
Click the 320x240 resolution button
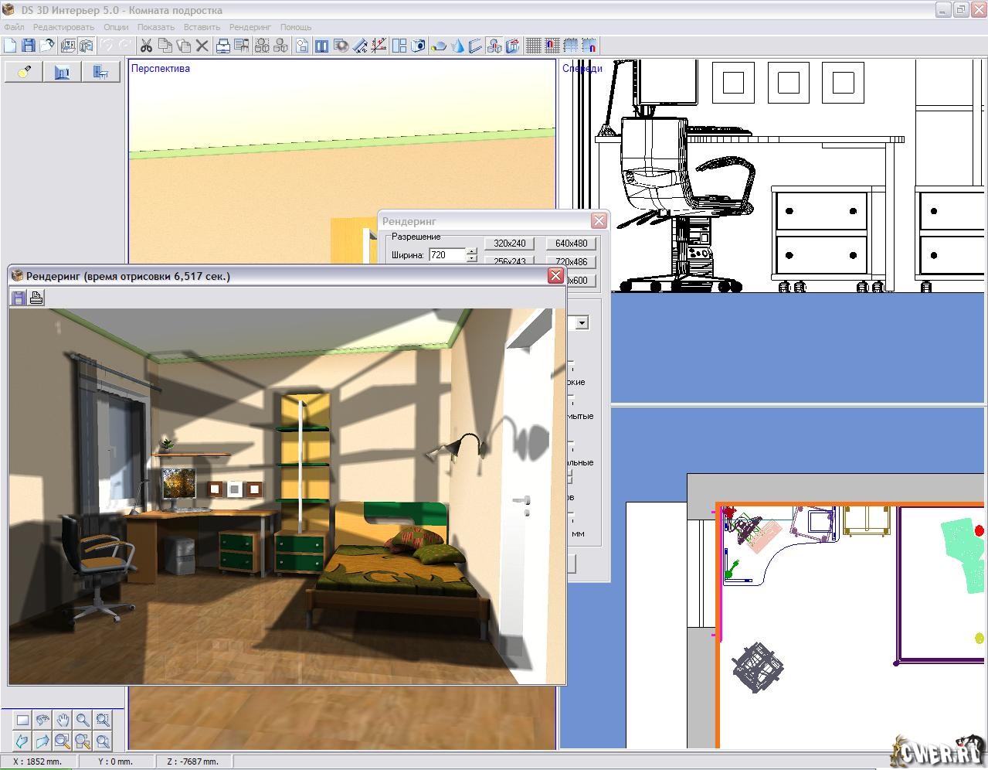(509, 243)
